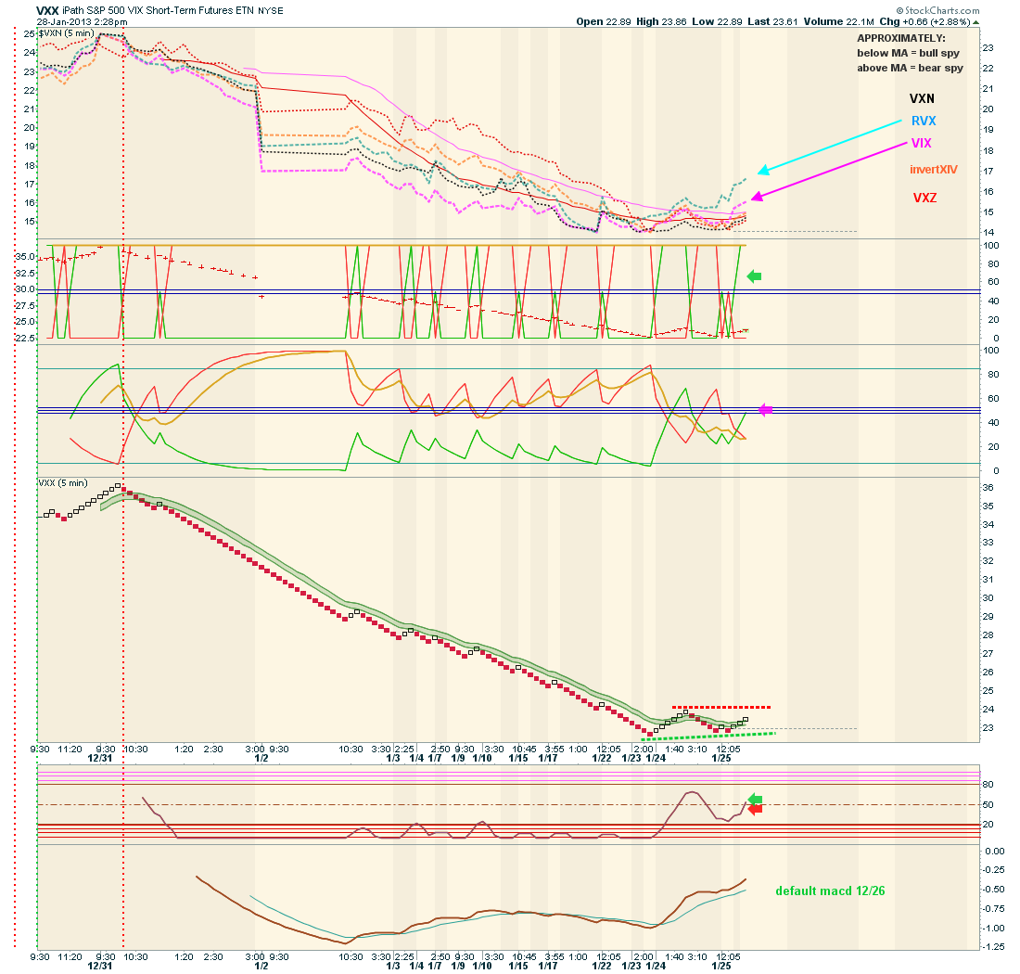Screen dimensions: 1020x974
Task: Click the Low 22.89 value
Action: 717,21
